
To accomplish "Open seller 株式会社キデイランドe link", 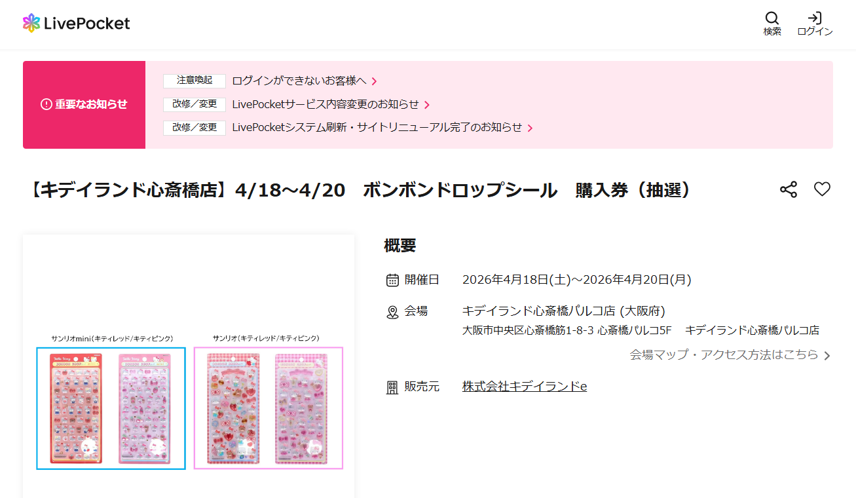I will (x=525, y=387).
